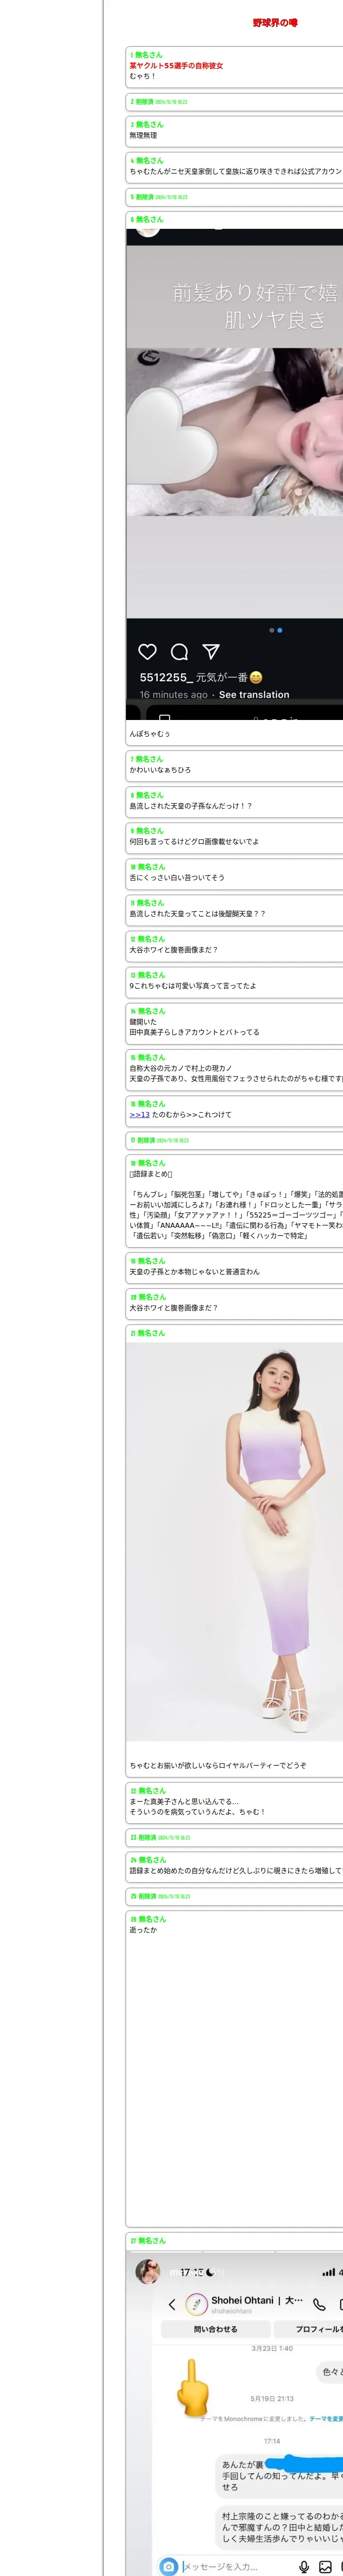Click deleted post 5 削除済 label

[144, 197]
